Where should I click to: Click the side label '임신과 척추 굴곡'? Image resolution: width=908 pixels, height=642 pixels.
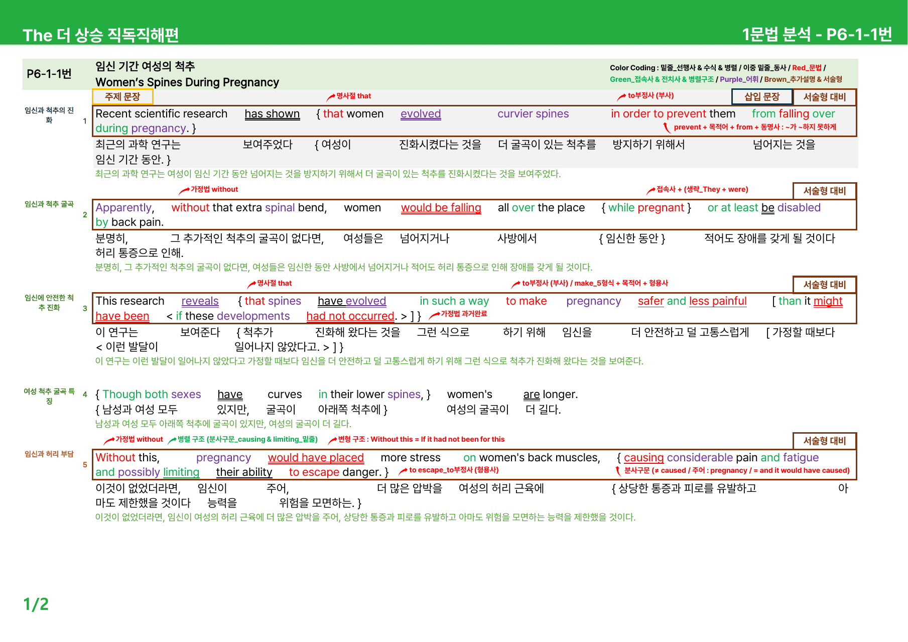coord(49,204)
